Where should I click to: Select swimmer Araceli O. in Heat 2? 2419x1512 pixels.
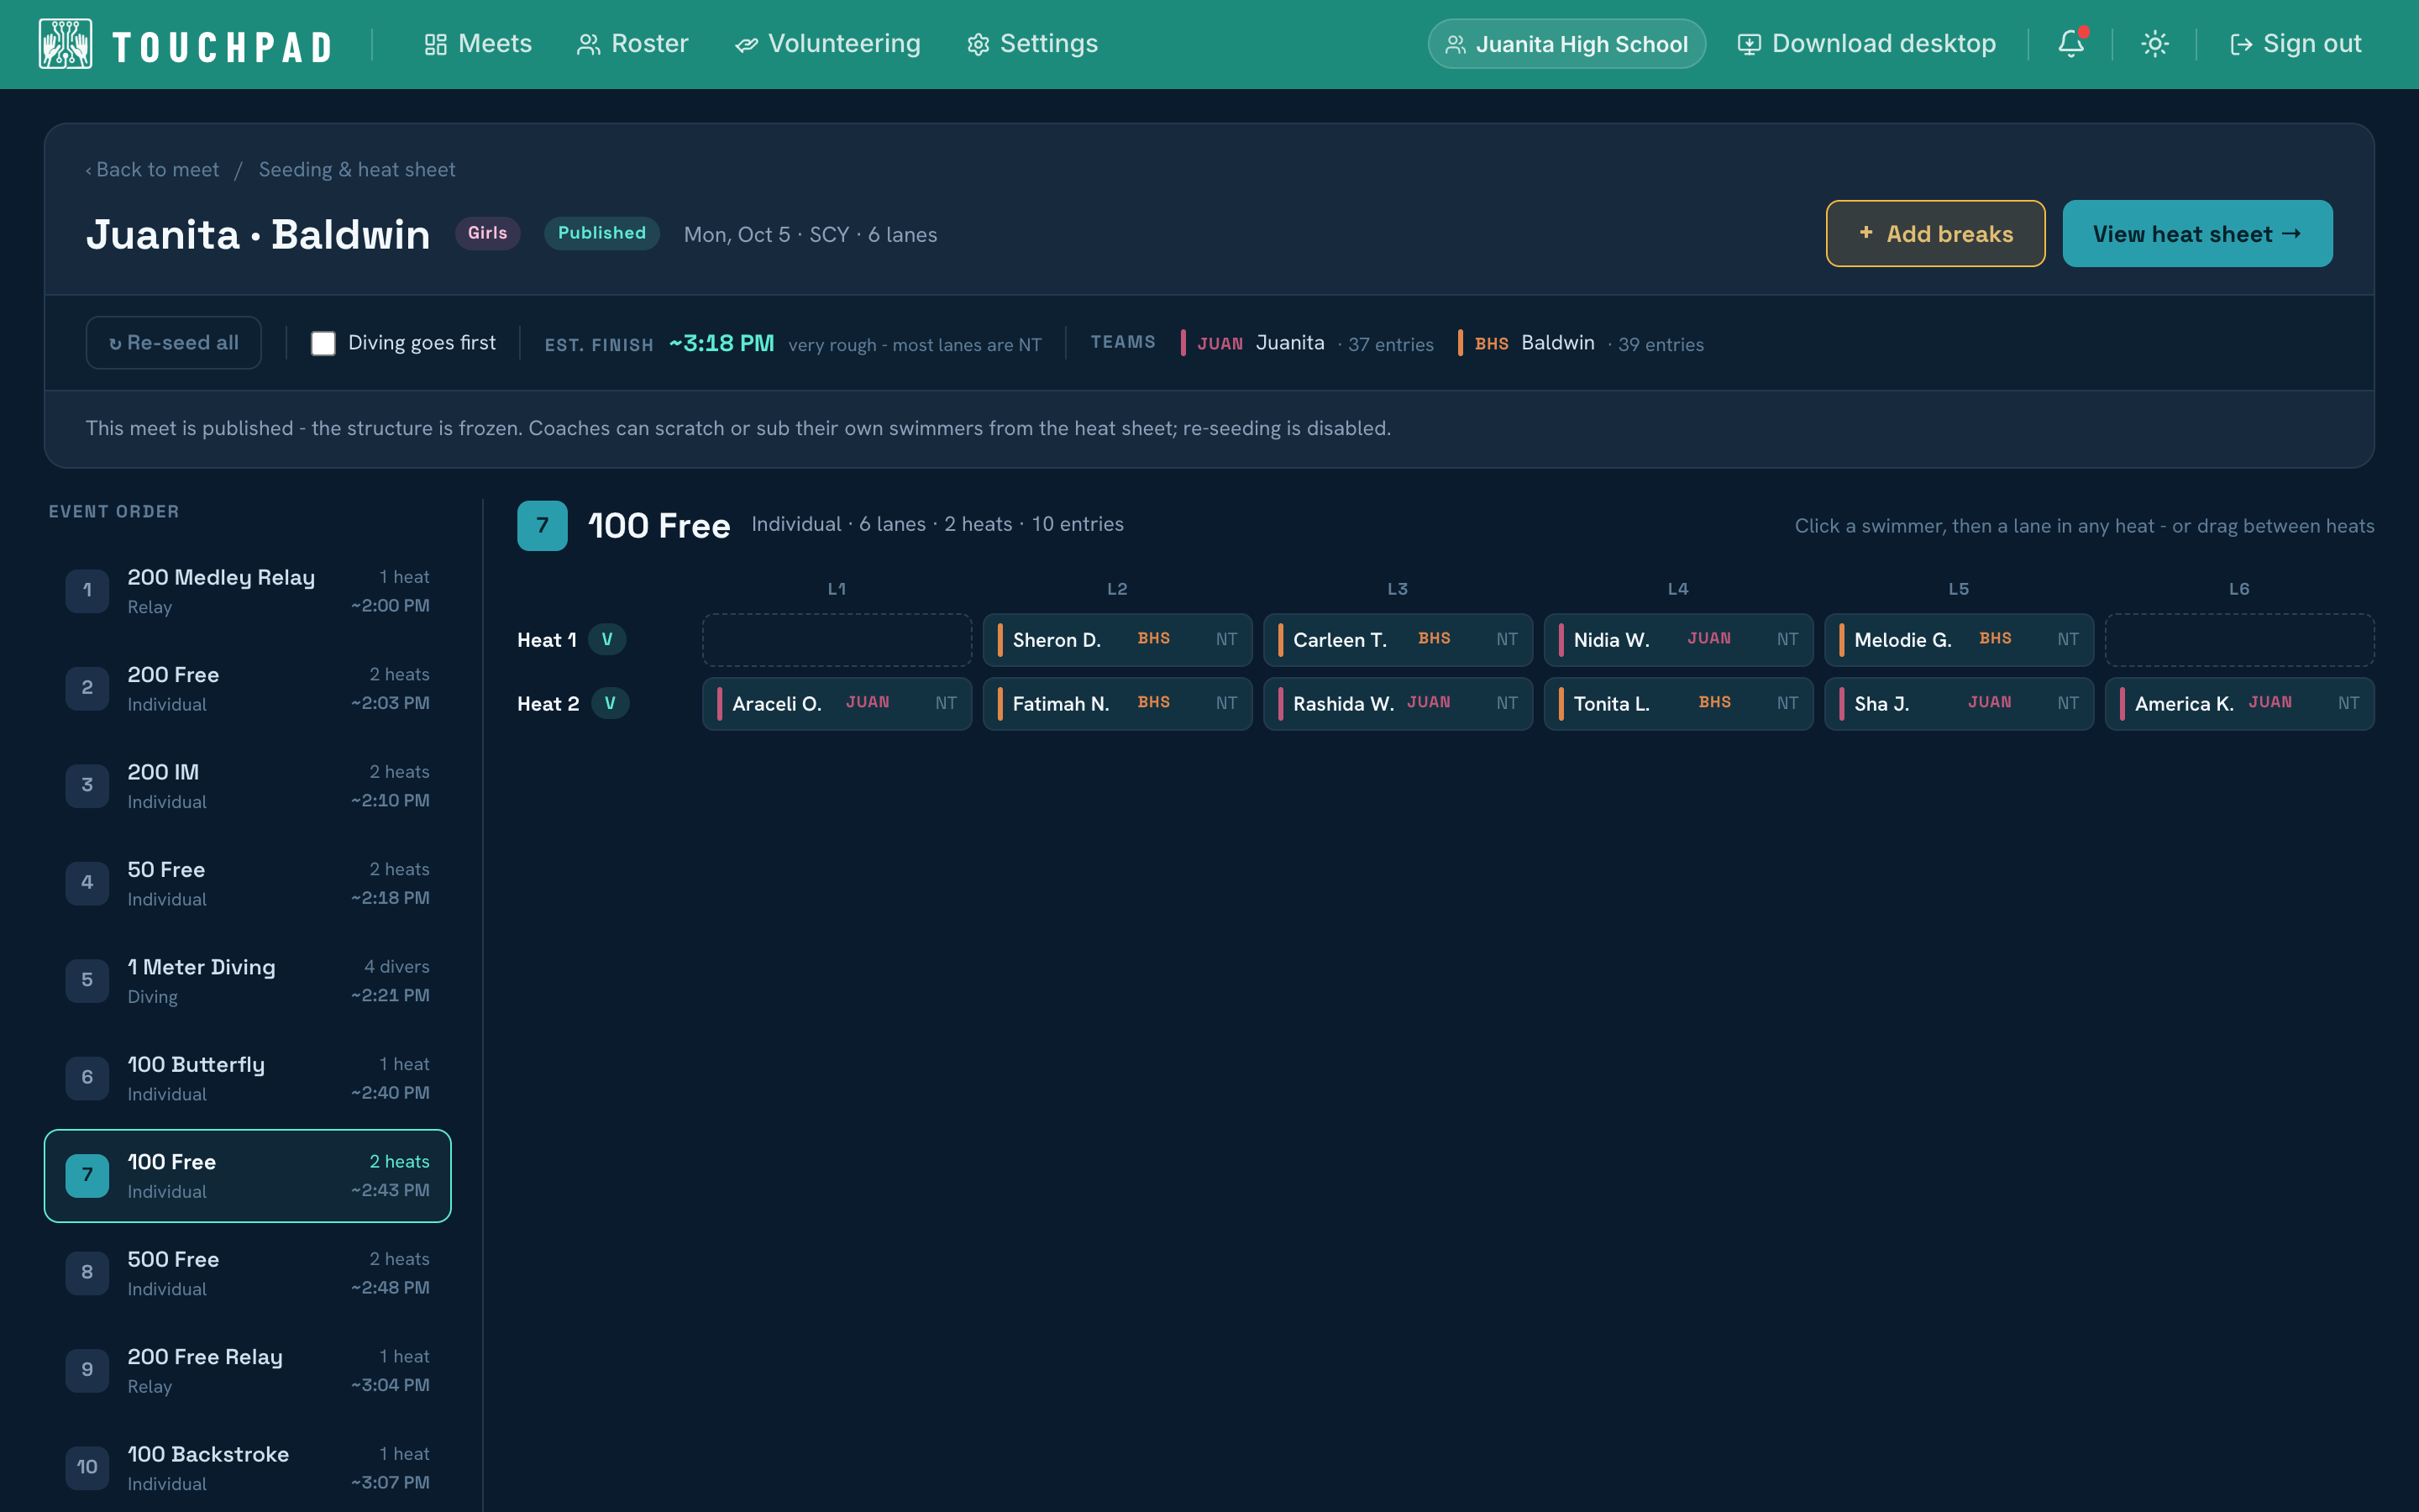(837, 704)
